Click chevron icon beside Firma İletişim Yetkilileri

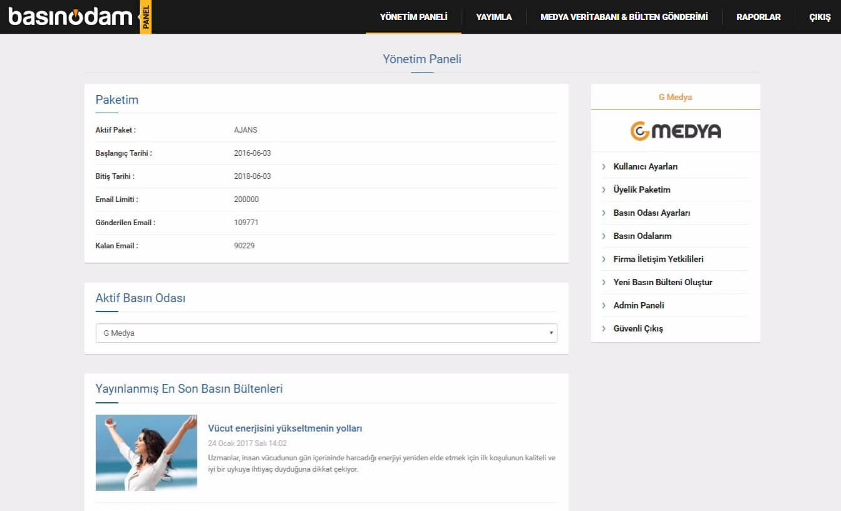604,260
